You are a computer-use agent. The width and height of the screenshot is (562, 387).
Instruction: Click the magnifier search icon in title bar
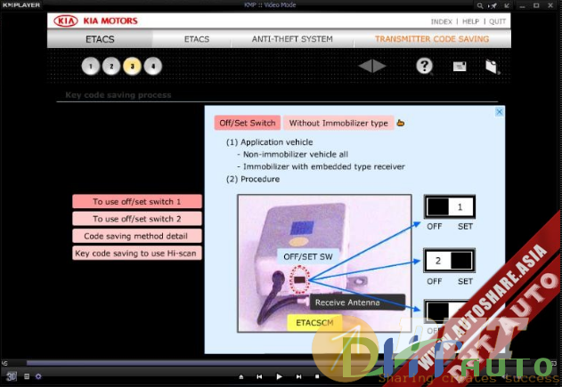click(x=479, y=5)
